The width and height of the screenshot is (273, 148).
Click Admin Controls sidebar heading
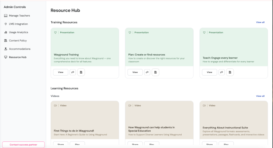[x=15, y=7]
